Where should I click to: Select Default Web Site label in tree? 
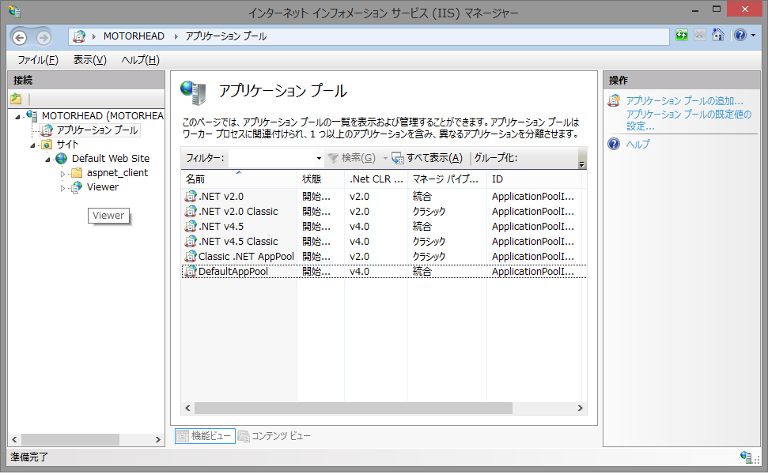click(111, 159)
